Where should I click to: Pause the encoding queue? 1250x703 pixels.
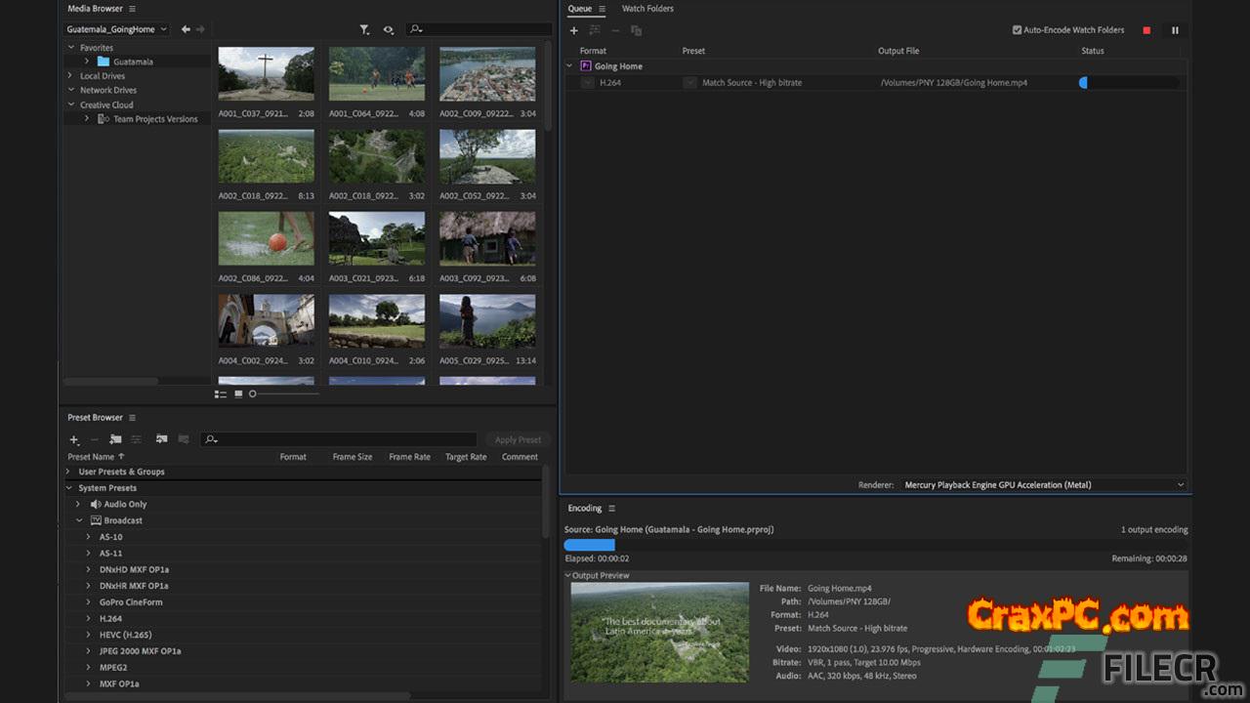tap(1175, 30)
